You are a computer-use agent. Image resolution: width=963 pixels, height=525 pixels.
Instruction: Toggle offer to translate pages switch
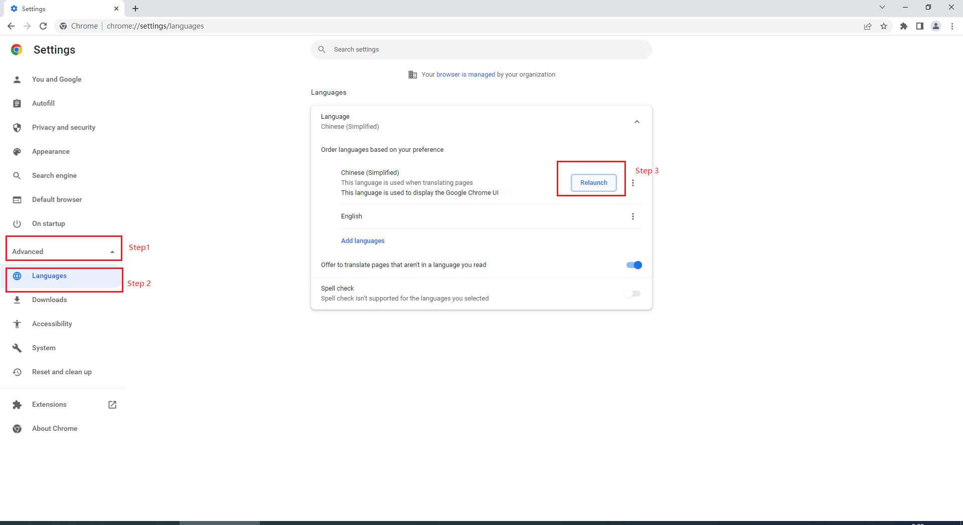click(634, 265)
